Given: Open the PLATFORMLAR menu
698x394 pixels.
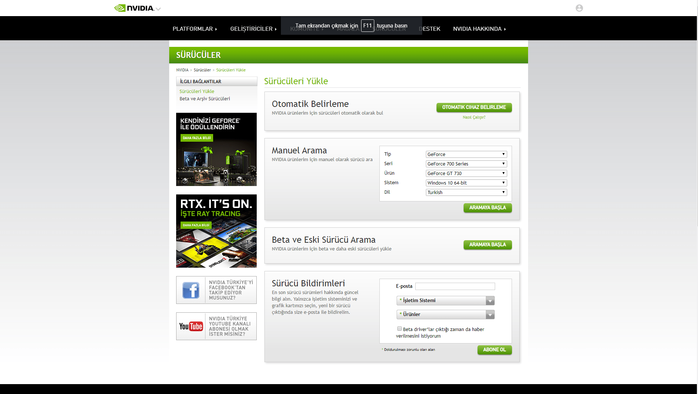Looking at the screenshot, I should coord(195,29).
